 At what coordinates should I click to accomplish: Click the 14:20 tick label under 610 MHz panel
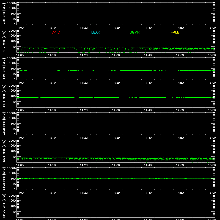coord(84,83)
